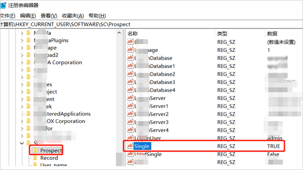Click REG_SZ type of Single row
Viewport: 303px width, 170px height.
tap(226, 146)
